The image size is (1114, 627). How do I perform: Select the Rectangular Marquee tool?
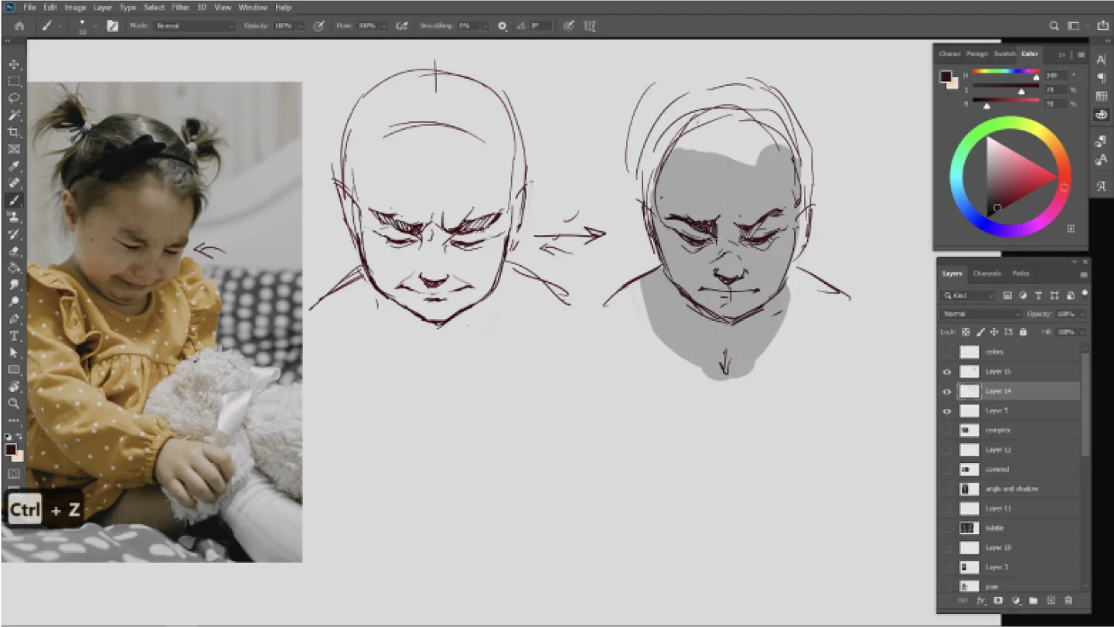tap(14, 81)
